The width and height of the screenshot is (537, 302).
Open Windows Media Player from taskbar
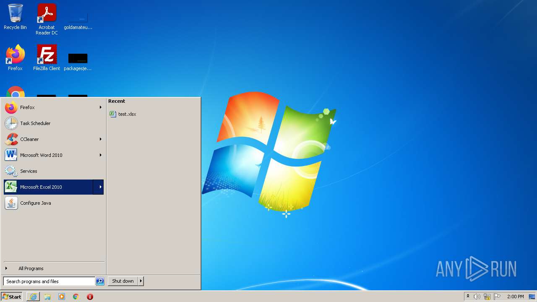tap(62, 297)
